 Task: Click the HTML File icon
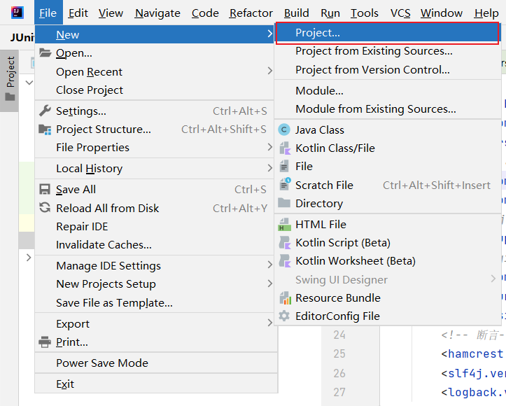click(284, 225)
